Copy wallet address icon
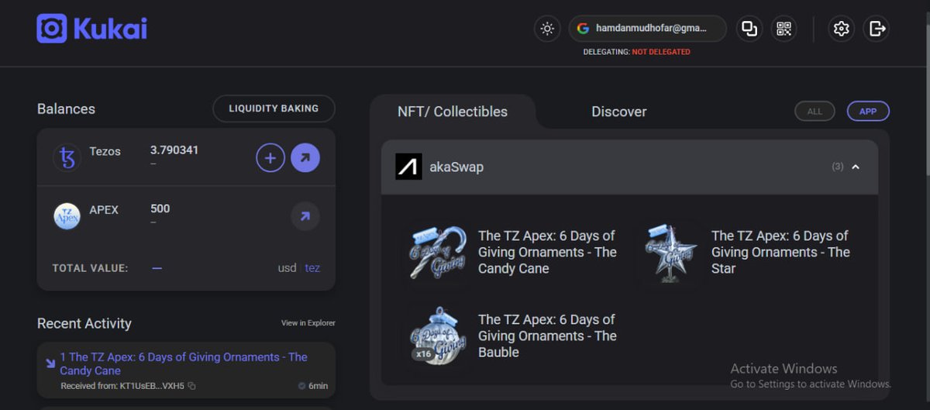Screen dimensions: 930x410 pos(749,29)
